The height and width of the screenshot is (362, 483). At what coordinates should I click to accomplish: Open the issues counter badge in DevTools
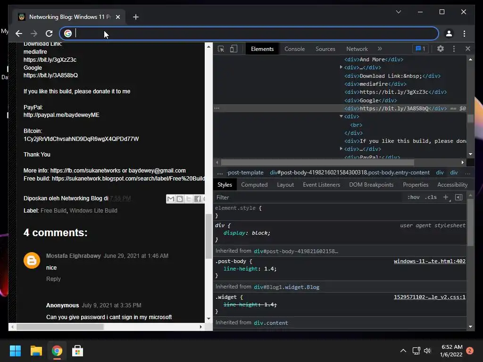(x=420, y=49)
